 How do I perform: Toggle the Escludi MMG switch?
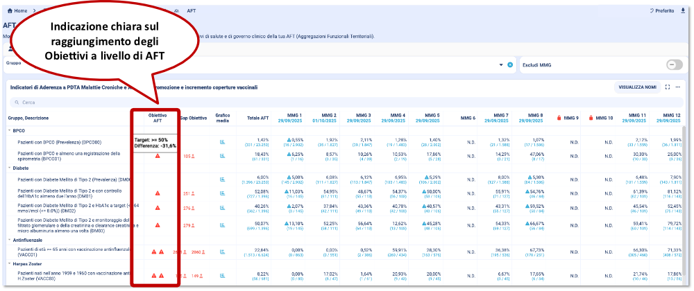674,65
